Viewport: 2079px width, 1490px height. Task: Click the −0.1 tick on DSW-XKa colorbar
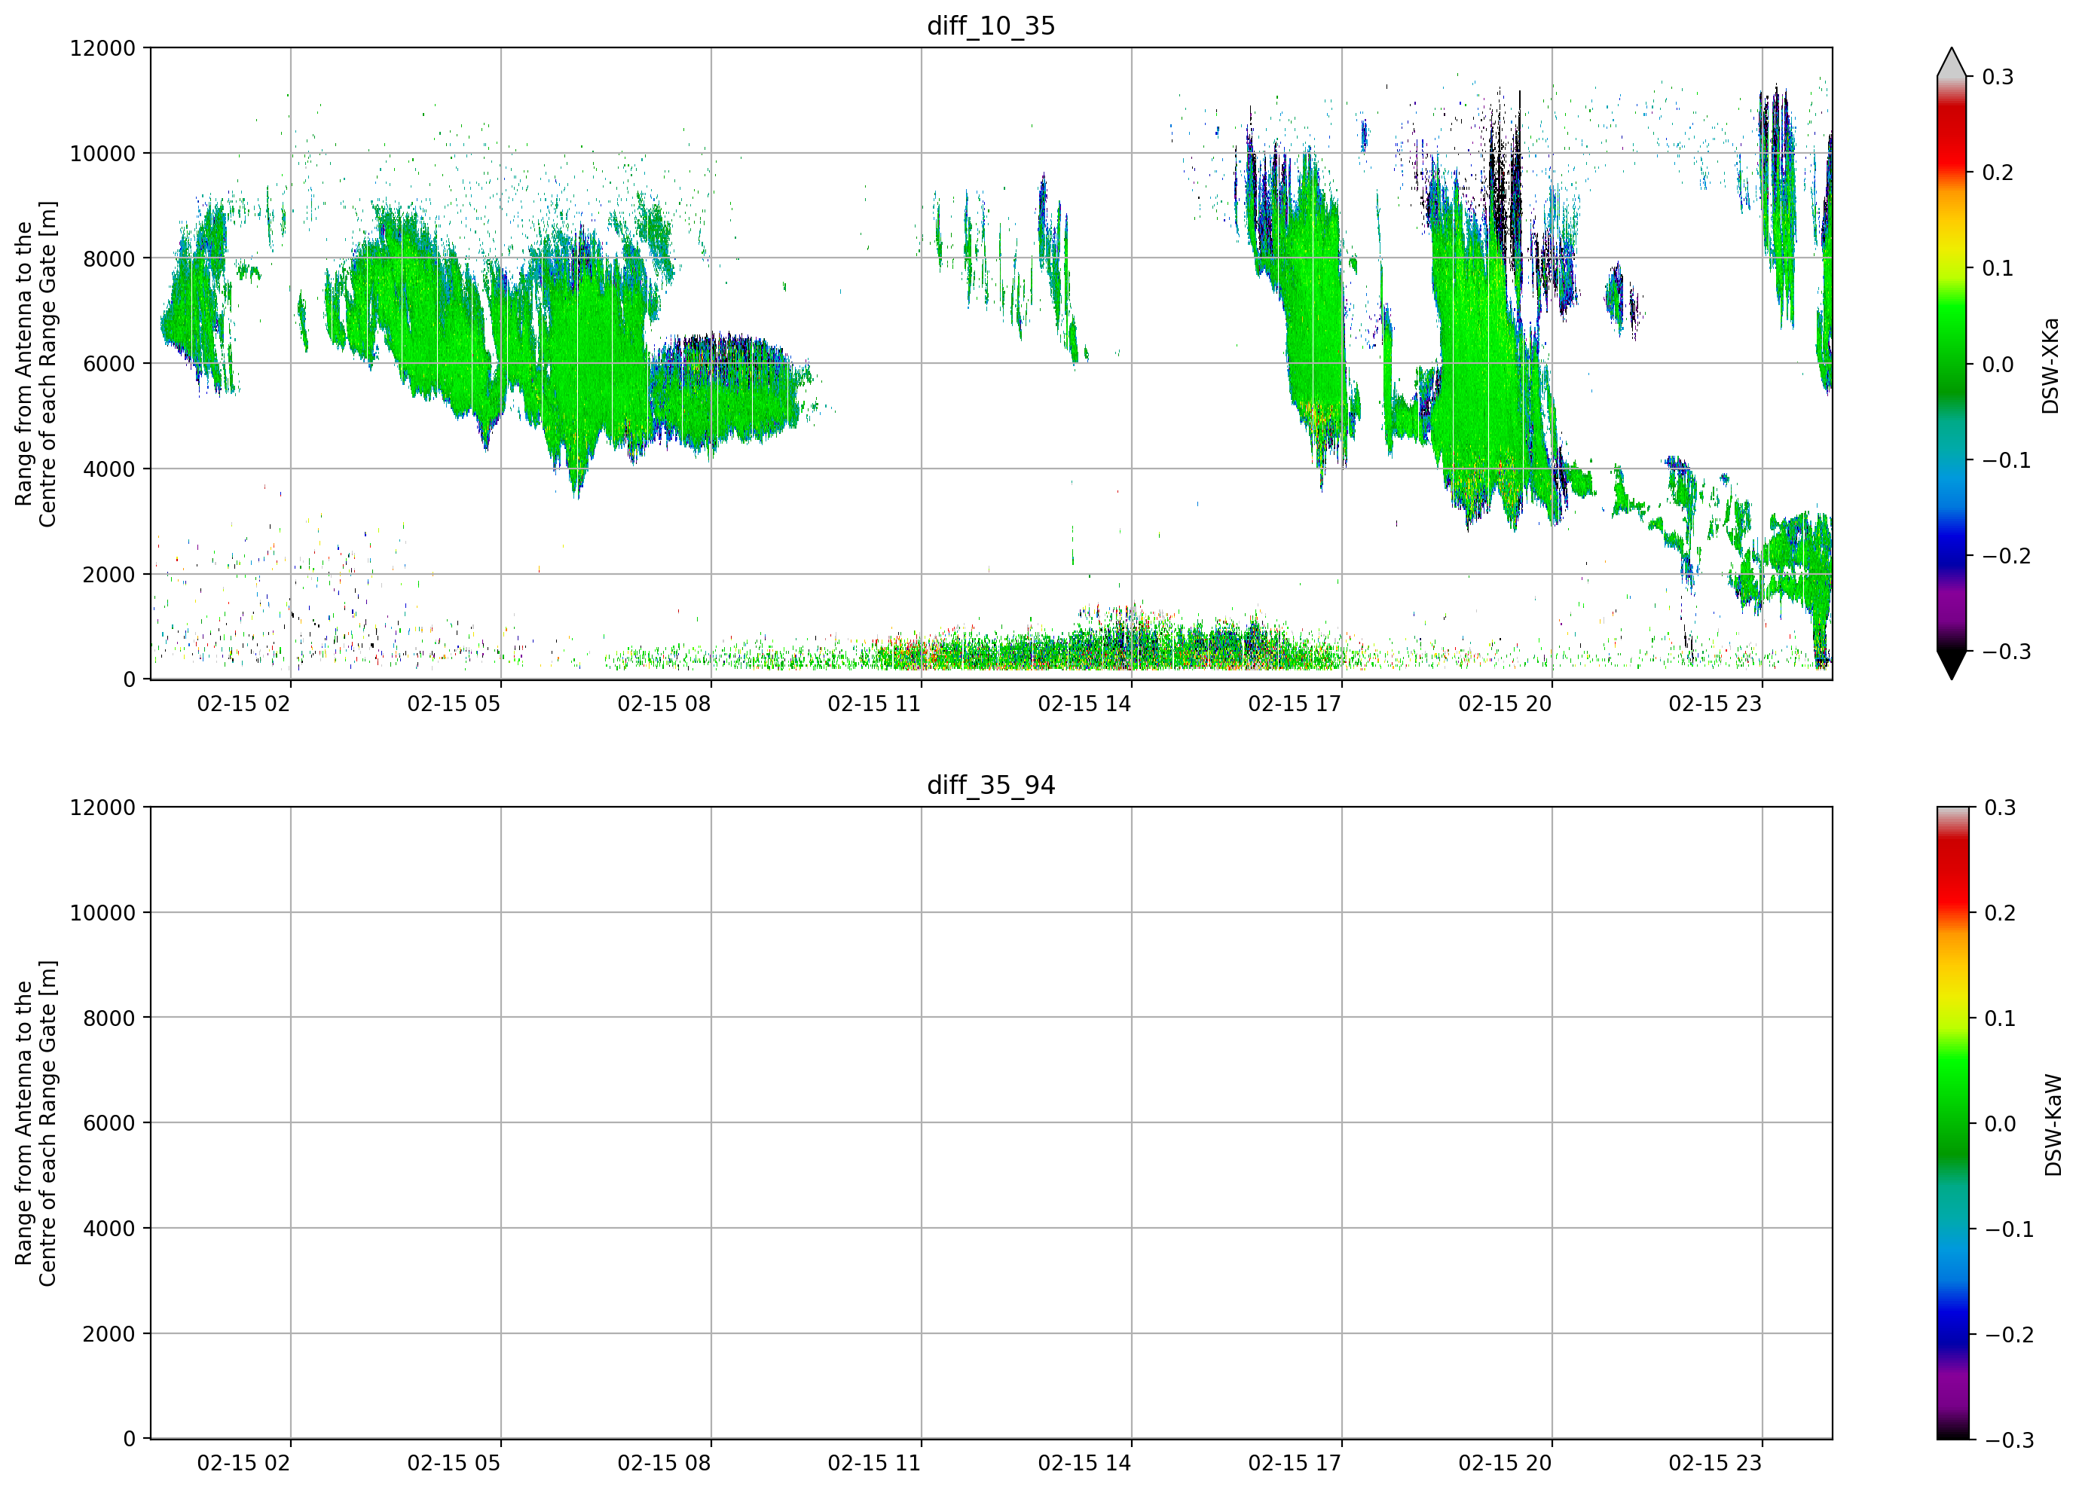[x=2007, y=461]
